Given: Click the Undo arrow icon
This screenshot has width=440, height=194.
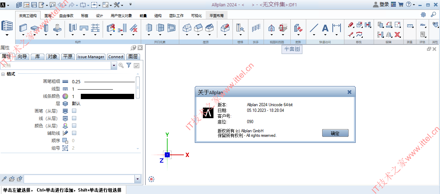Looking at the screenshot, I should pos(61,5).
